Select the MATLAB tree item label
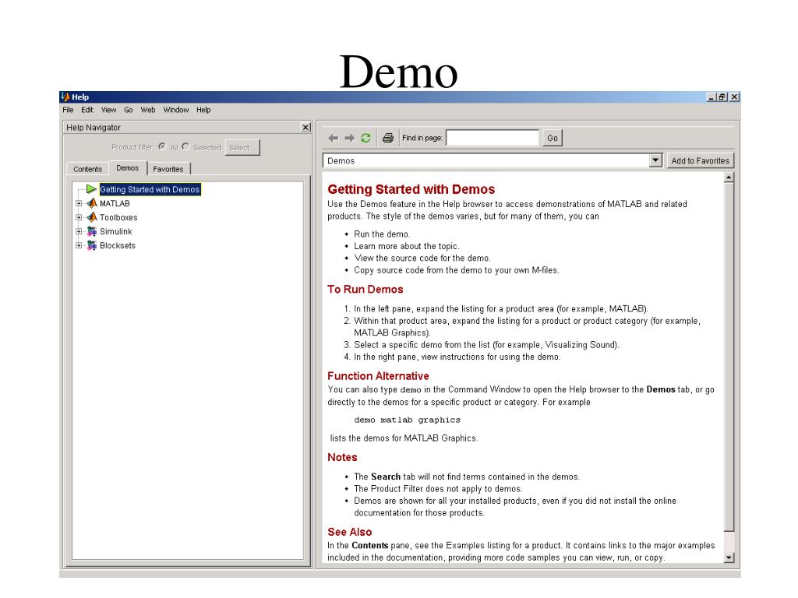Image resolution: width=798 pixels, height=598 pixels. 115,203
